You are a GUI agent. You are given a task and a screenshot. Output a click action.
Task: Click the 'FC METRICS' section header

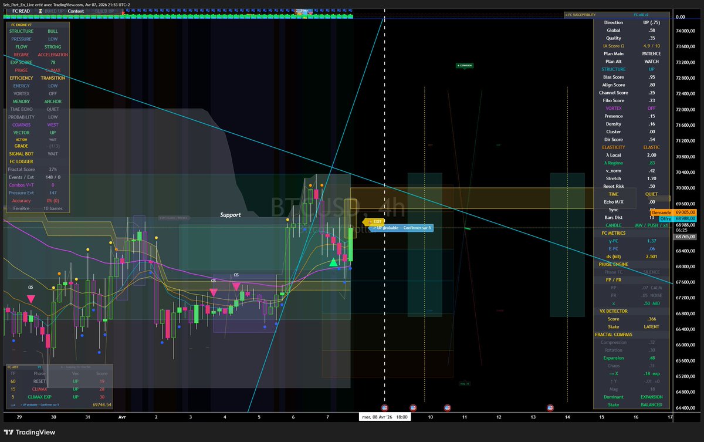[x=614, y=233]
